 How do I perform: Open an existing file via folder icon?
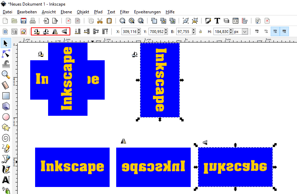click(14, 21)
